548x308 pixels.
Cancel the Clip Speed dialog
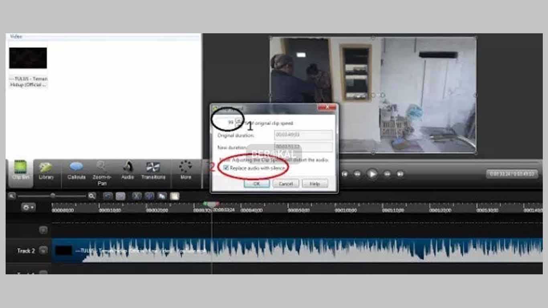tap(286, 184)
